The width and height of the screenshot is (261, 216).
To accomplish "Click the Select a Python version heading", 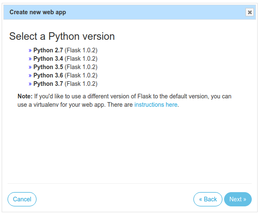I will 62,36.
